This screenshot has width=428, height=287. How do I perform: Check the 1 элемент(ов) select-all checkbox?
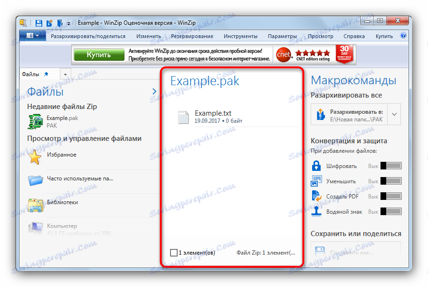(173, 253)
